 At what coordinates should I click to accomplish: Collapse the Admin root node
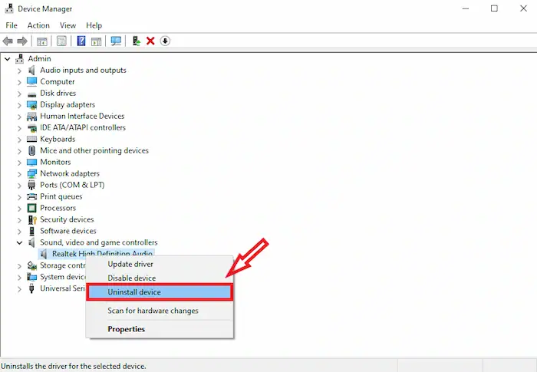(8, 59)
